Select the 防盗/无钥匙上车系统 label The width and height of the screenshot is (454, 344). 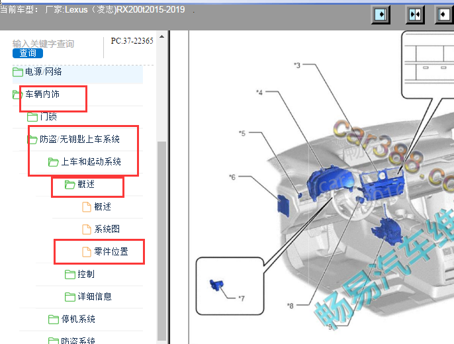[x=79, y=139]
